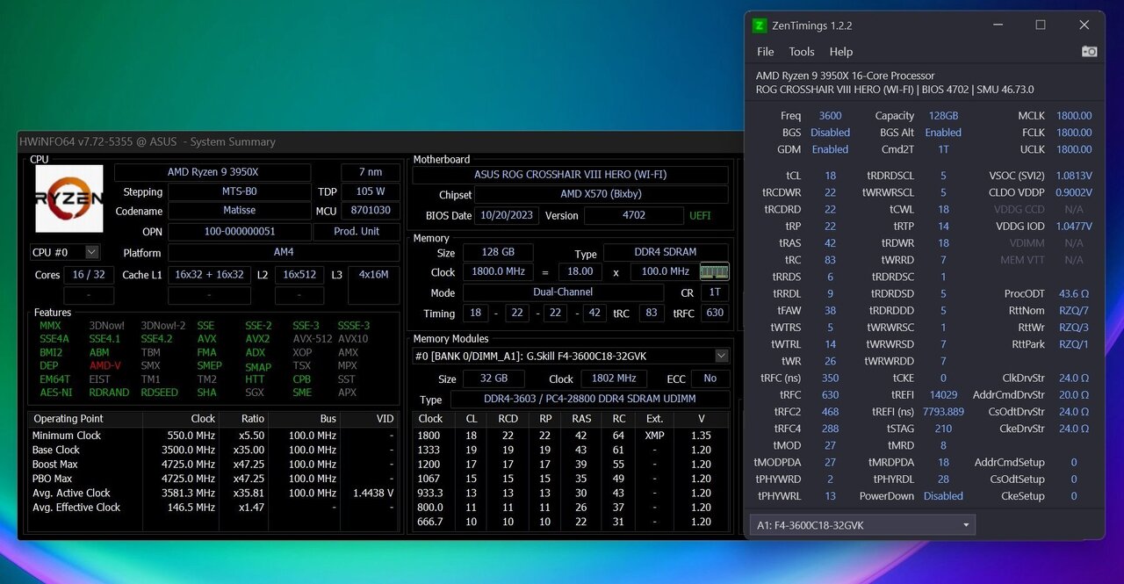Screen dimensions: 1124x584
Task: Open the Help menu in ZenTimings
Action: pyautogui.click(x=840, y=52)
